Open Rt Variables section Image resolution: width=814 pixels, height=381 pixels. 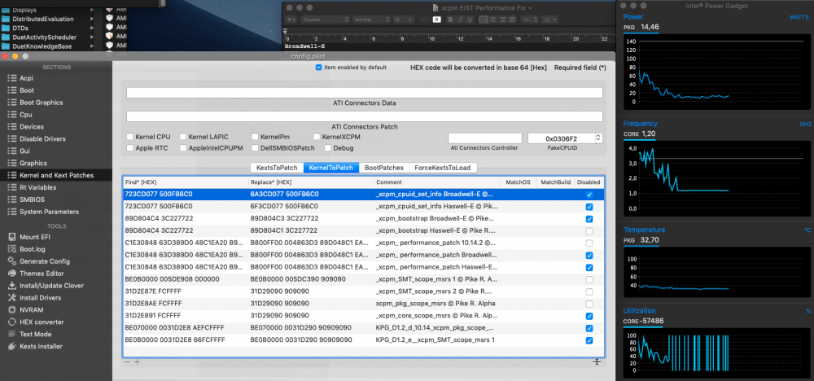pos(38,187)
